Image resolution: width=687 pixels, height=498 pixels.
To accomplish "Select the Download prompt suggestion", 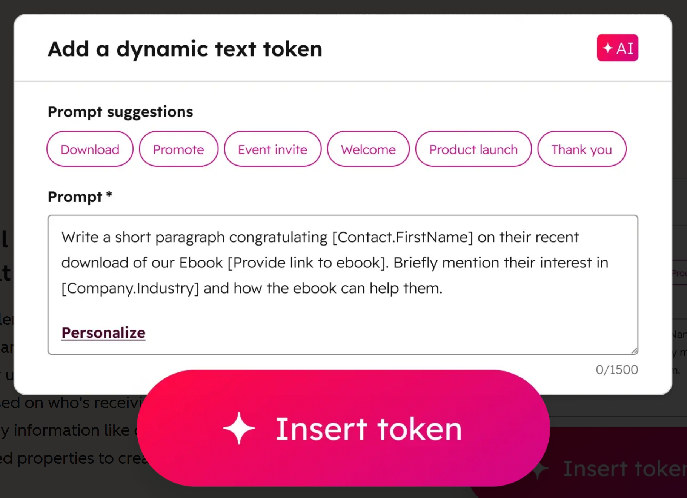I will pos(89,149).
